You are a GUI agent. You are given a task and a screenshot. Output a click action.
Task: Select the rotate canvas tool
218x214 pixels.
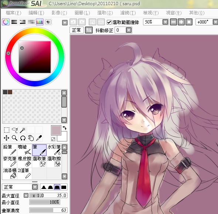23,138
